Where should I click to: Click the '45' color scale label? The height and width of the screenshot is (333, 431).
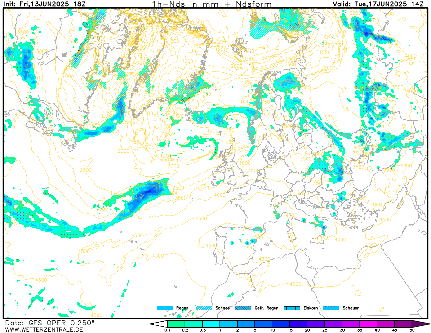click(x=395, y=330)
